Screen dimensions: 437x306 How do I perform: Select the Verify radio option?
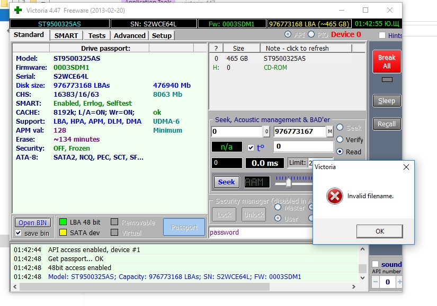[x=340, y=140]
